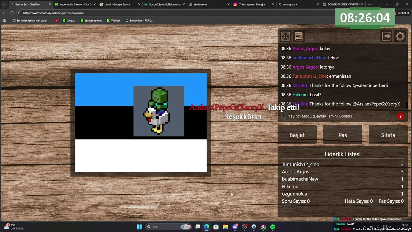Click the Pas button
Image resolution: width=412 pixels, height=232 pixels.
click(x=342, y=135)
